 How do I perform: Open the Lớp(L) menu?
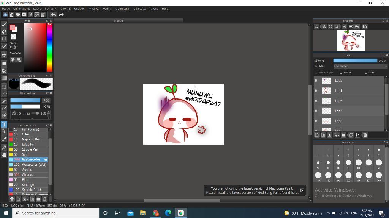click(x=38, y=9)
